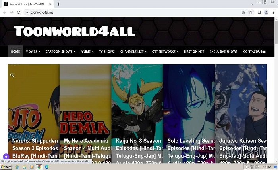
Task: Open the Solo Leveling Season card
Action: coord(189,114)
